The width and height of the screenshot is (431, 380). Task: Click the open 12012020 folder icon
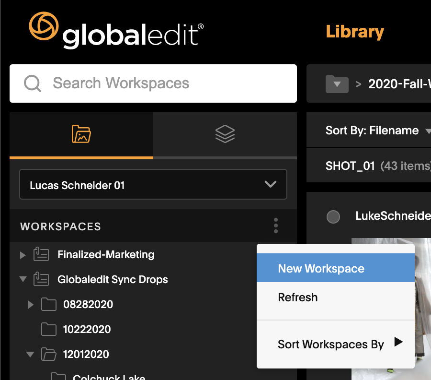point(49,354)
